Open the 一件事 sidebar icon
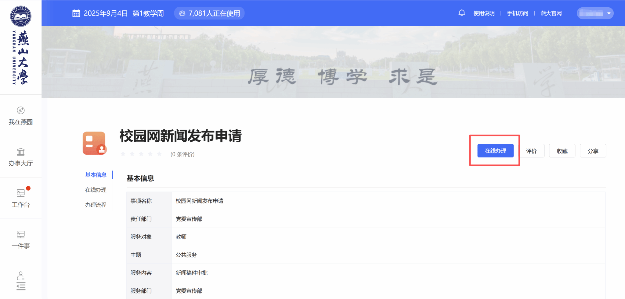625x299 pixels. [21, 234]
